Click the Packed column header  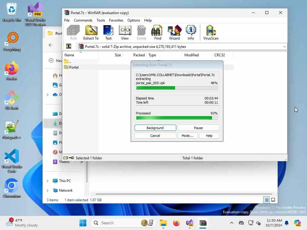[x=135, y=55]
